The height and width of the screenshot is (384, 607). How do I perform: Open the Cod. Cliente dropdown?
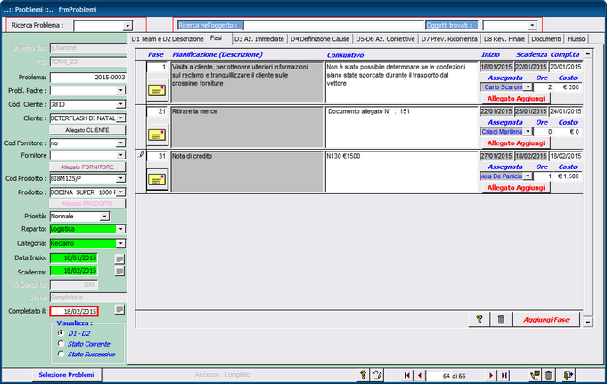(121, 104)
